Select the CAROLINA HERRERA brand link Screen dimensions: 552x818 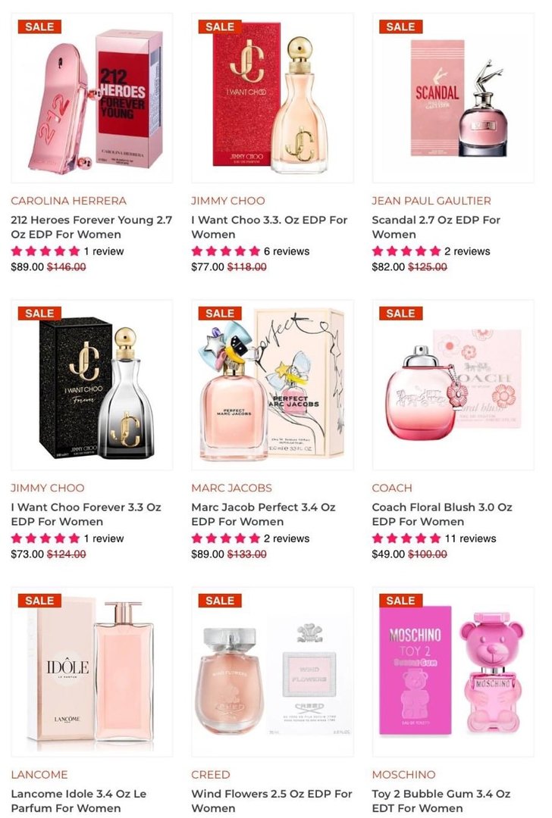coord(68,201)
